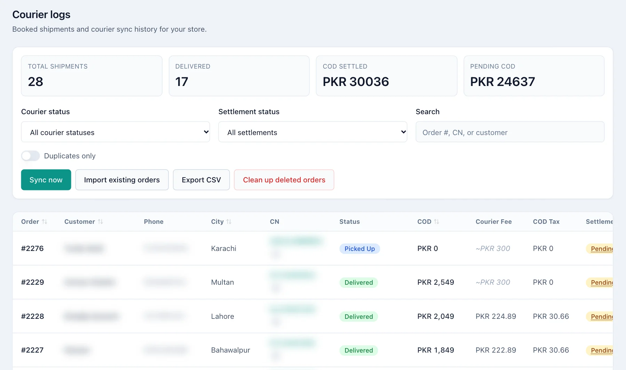Image resolution: width=626 pixels, height=370 pixels.
Task: Click the Pending settlement badge for #2228
Action: point(600,317)
